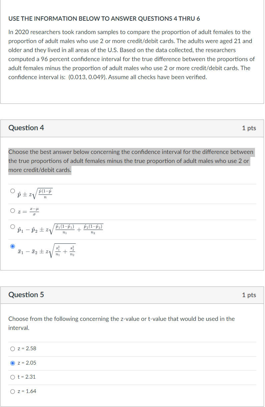Select the two-mean confidence interval formula option
The image size is (265, 407).
(x=12, y=246)
